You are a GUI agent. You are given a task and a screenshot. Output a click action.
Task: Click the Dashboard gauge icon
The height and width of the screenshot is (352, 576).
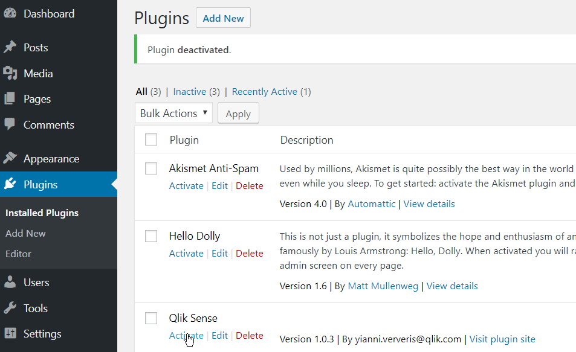pos(10,13)
